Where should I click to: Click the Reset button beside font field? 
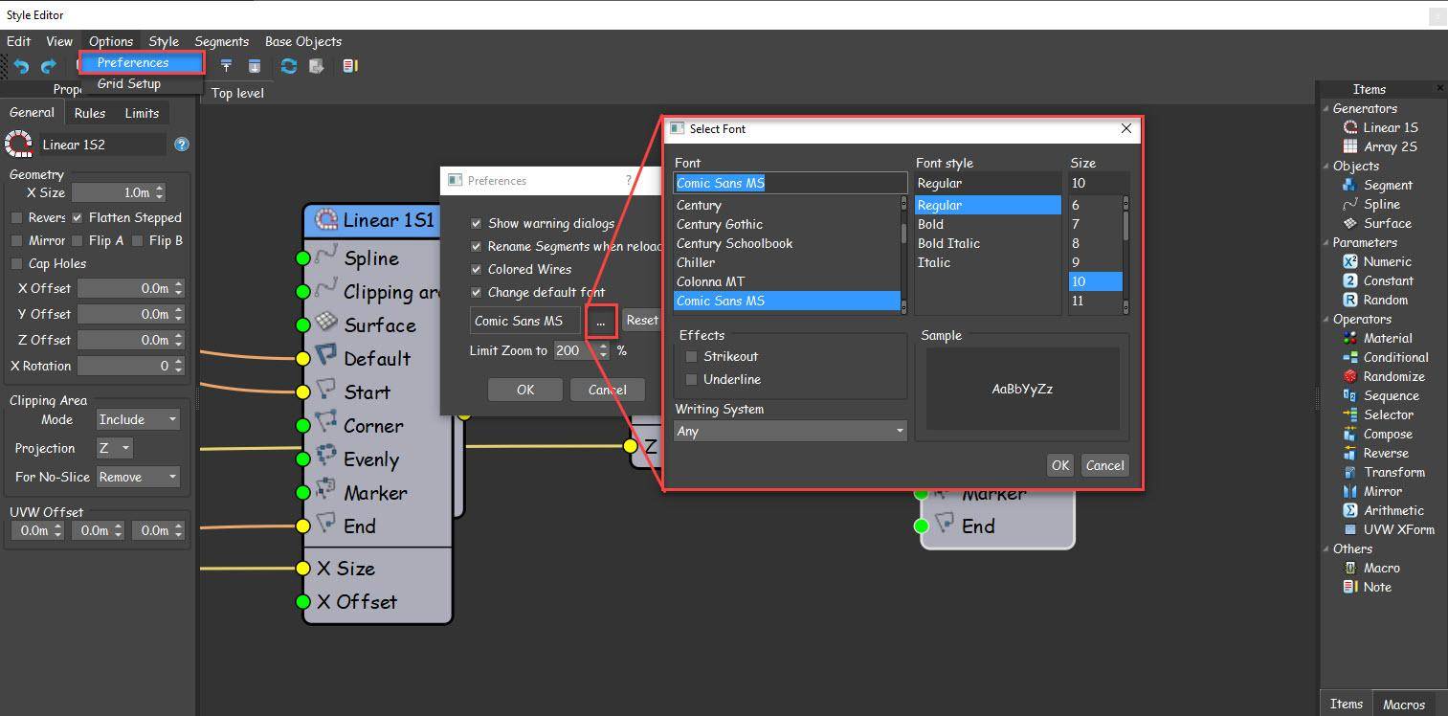pos(641,321)
